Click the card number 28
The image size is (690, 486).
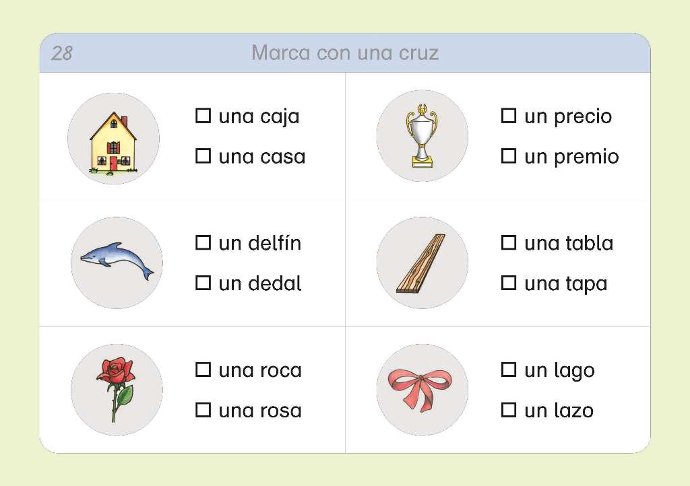point(62,53)
